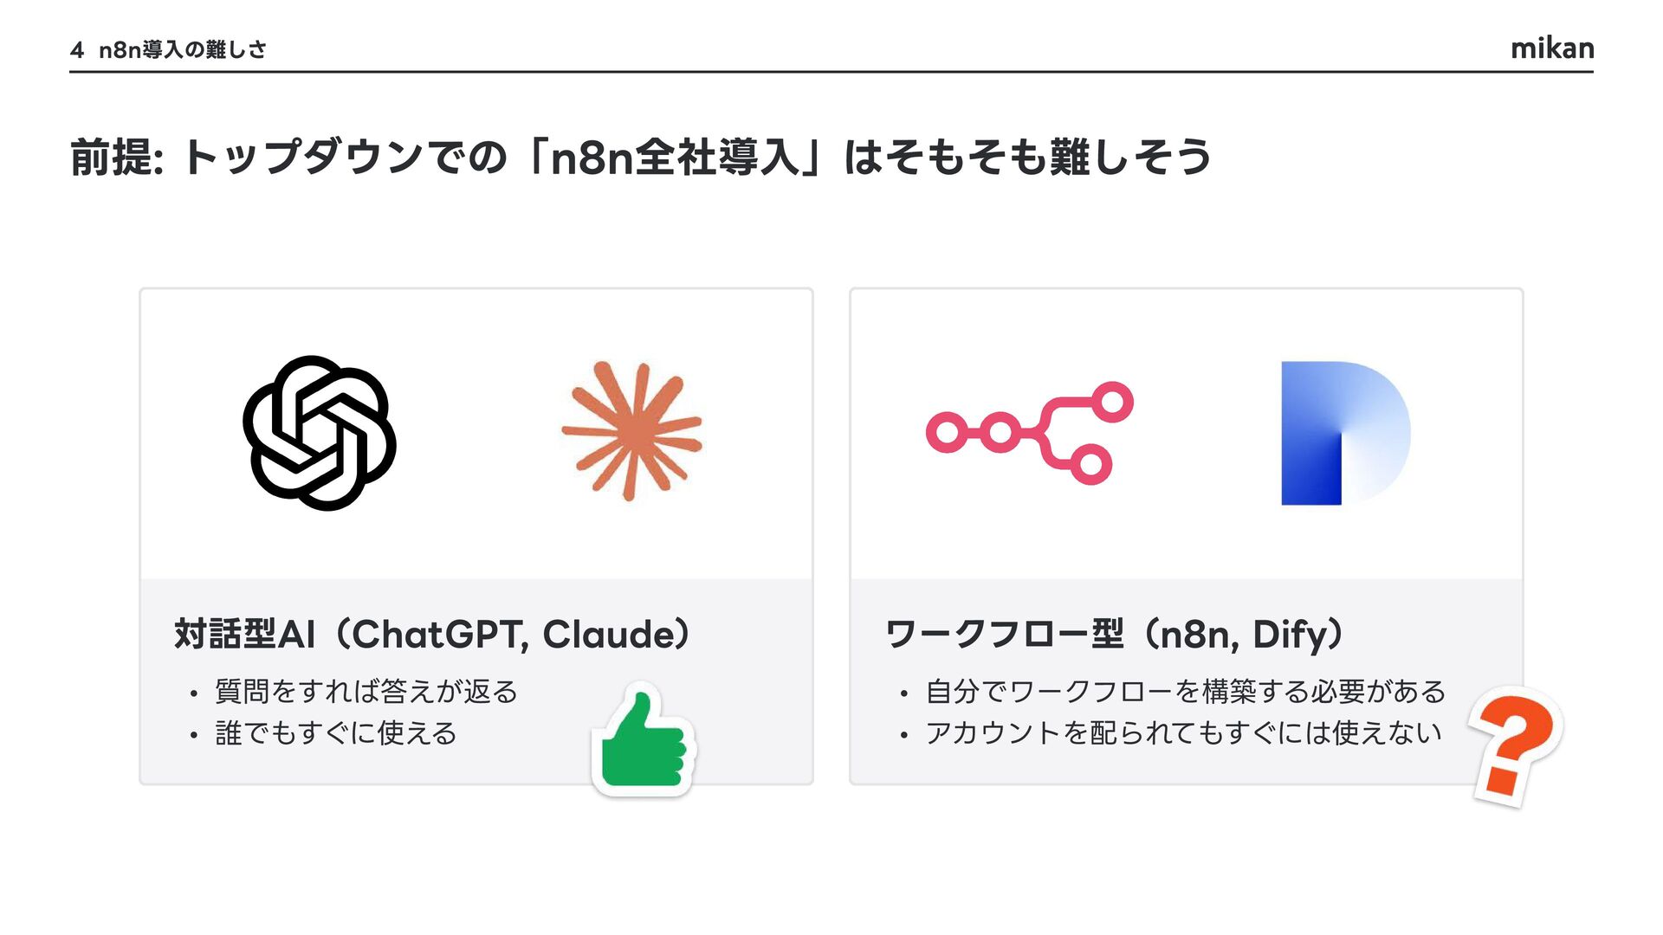This screenshot has height=935, width=1663.
Task: Click the bullet 質問をすれば答えが返る
Action: click(366, 692)
